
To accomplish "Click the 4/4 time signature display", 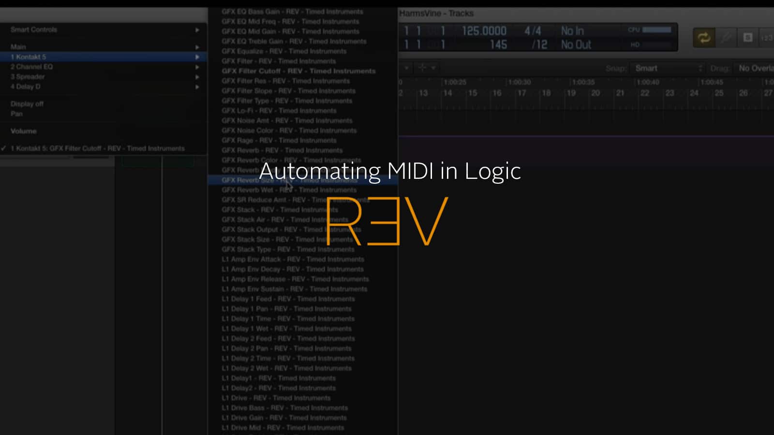I will 533,31.
